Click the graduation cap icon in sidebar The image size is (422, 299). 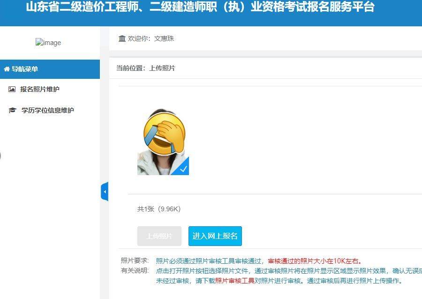click(x=12, y=110)
